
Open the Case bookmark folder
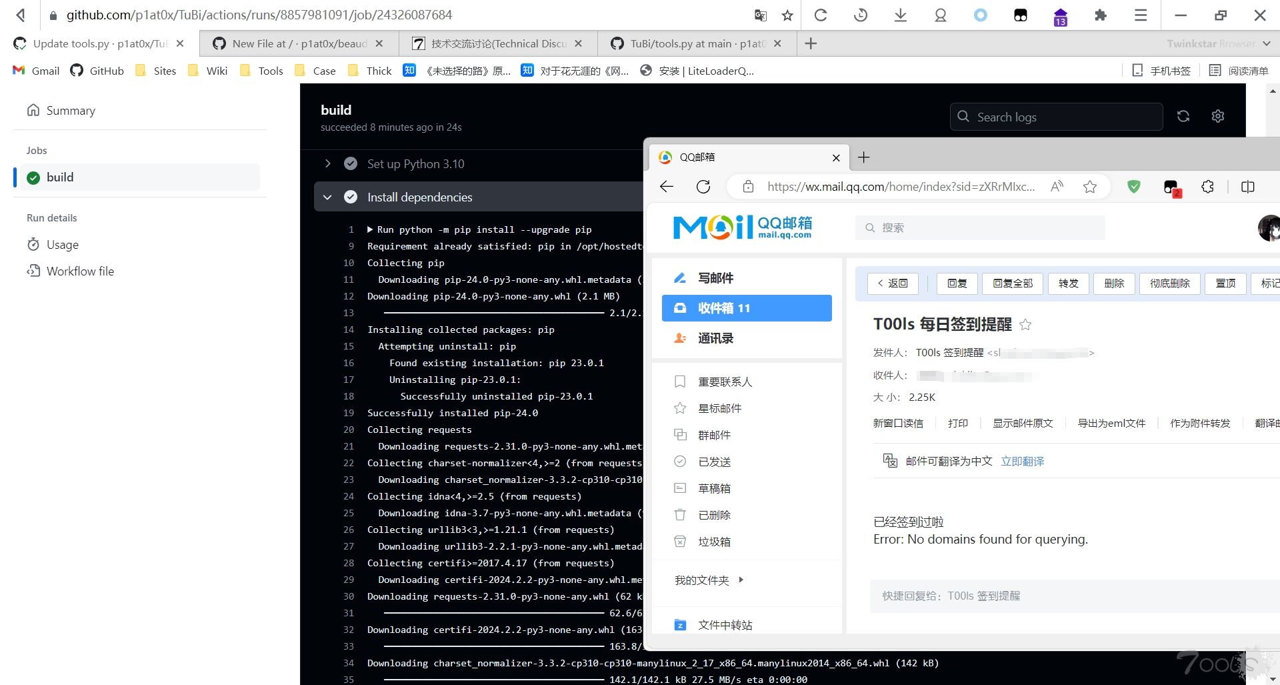point(315,71)
